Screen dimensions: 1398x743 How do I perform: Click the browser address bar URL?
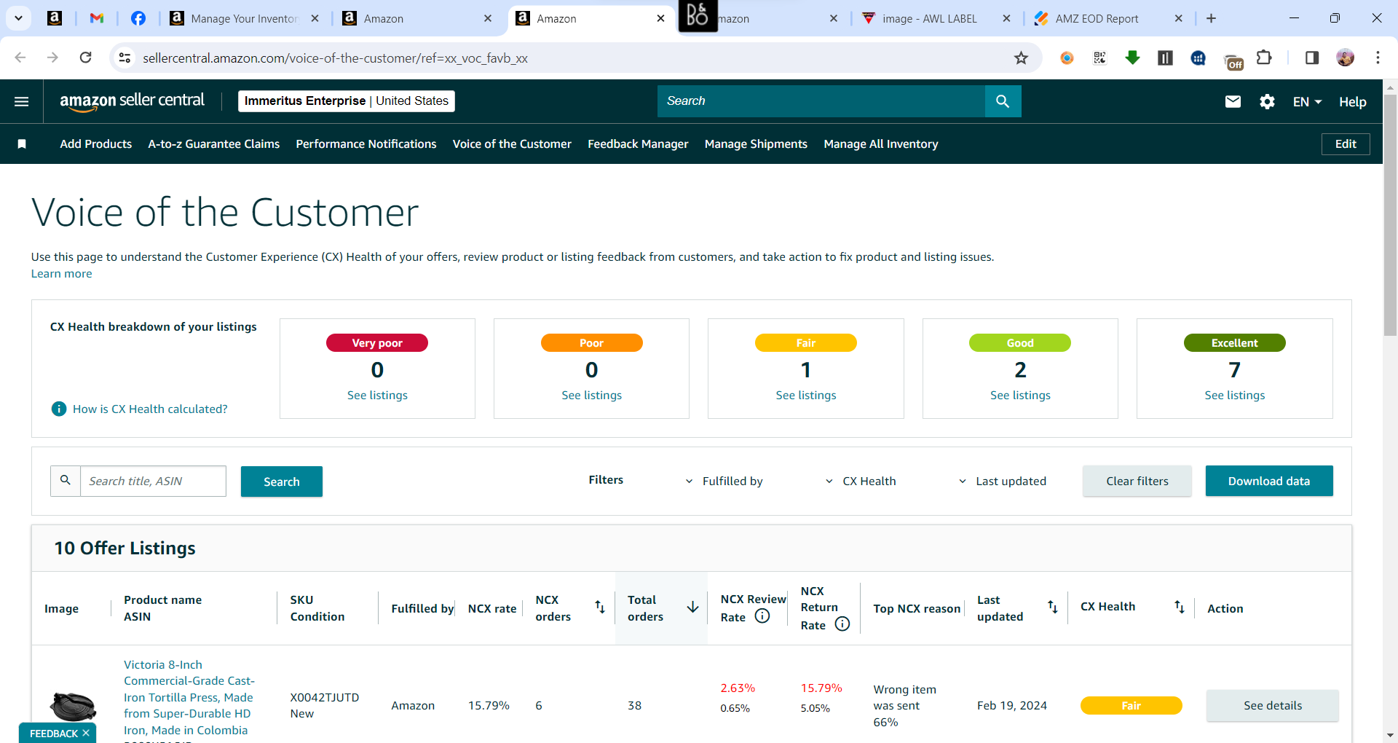[x=335, y=58]
